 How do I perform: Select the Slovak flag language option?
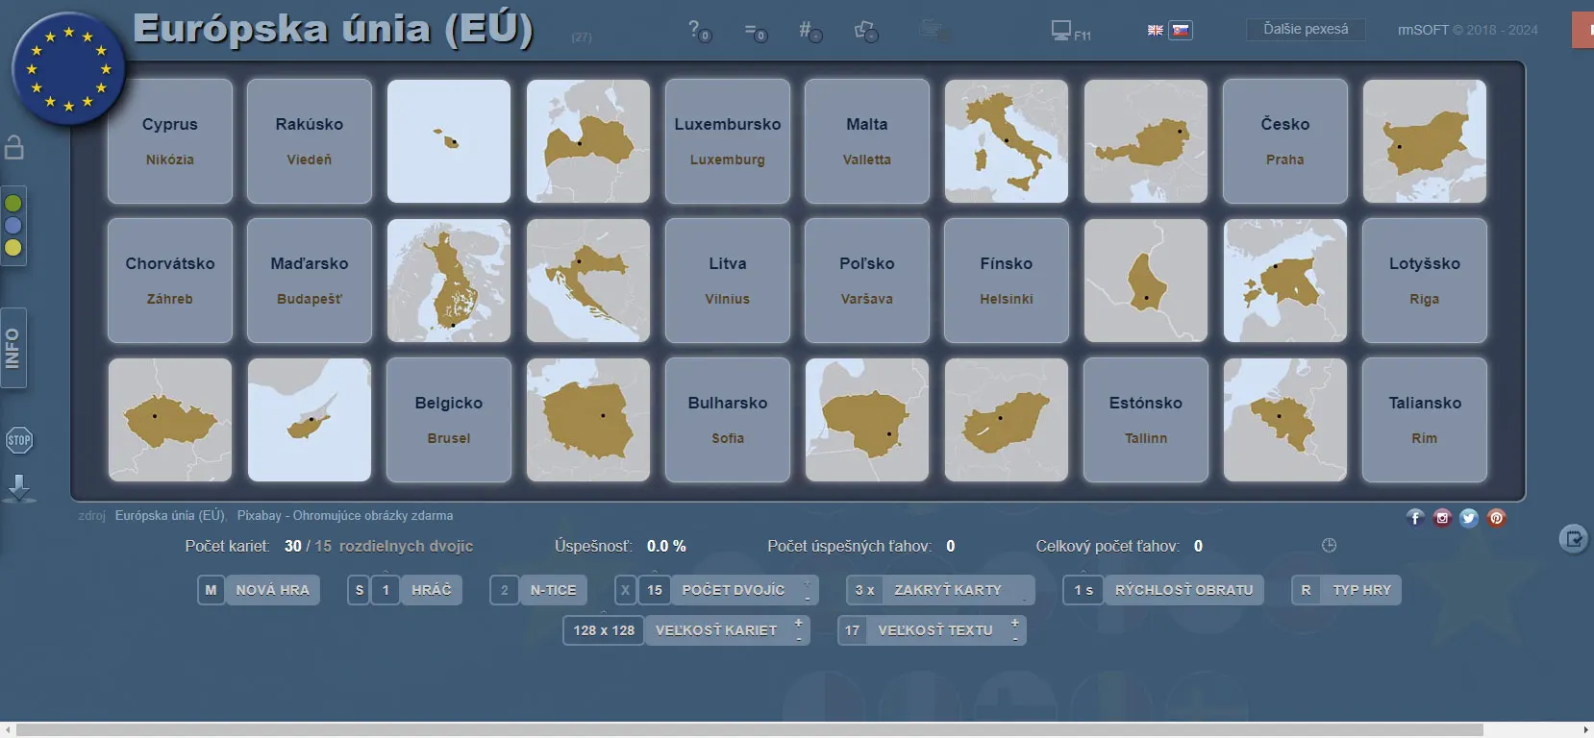pyautogui.click(x=1181, y=31)
